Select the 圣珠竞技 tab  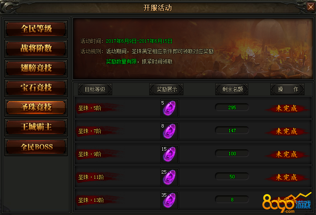(36, 107)
